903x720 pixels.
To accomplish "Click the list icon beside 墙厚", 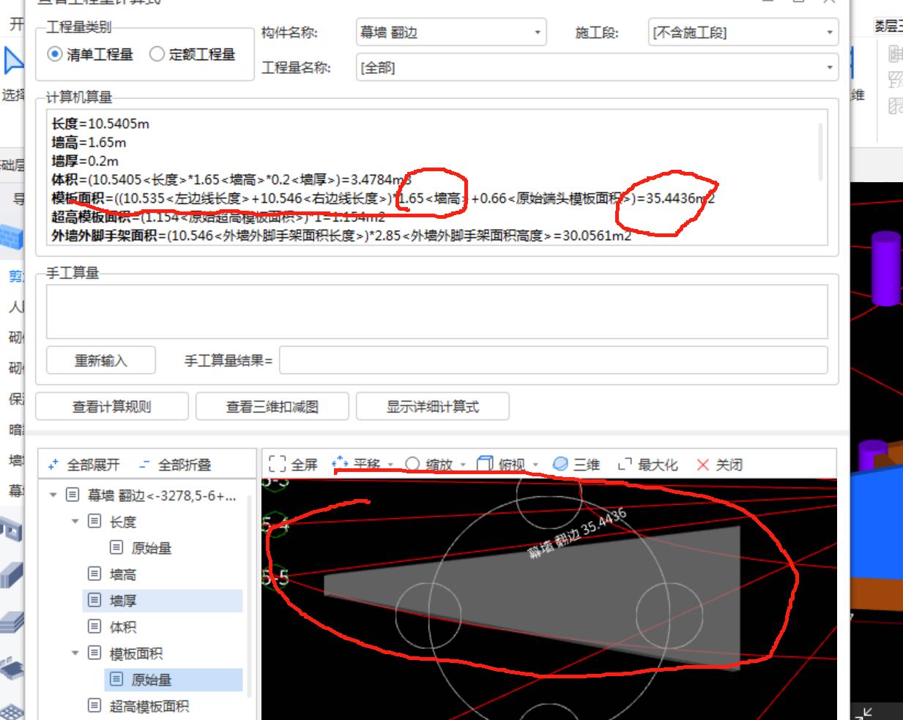I will (94, 600).
